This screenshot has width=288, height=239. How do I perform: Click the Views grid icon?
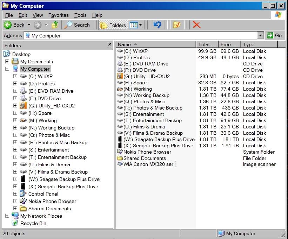(134, 25)
